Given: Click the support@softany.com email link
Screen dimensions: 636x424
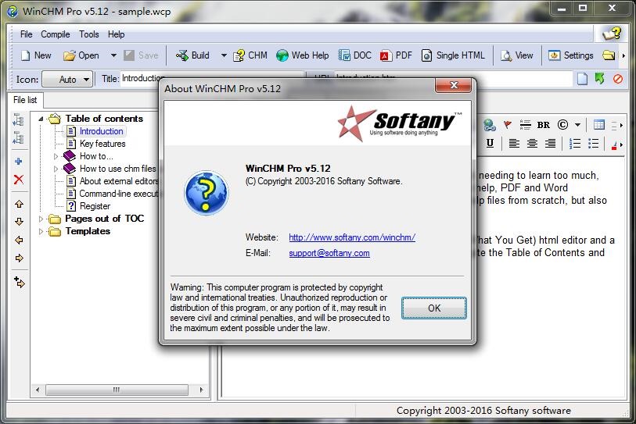Looking at the screenshot, I should (329, 253).
